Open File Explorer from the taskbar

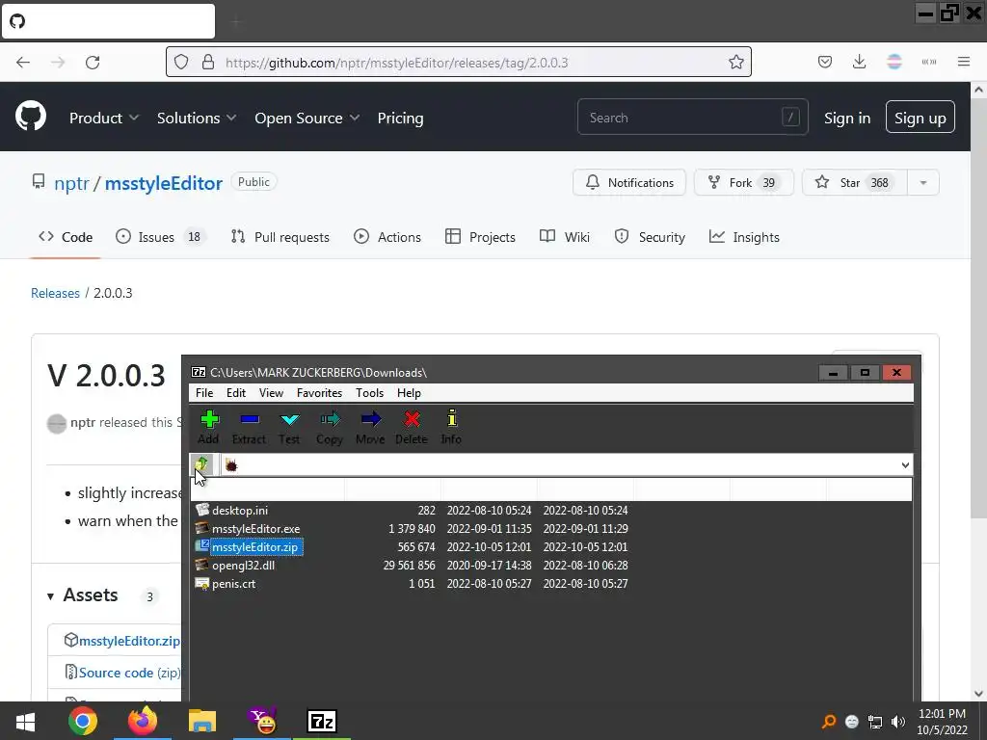pyautogui.click(x=202, y=721)
